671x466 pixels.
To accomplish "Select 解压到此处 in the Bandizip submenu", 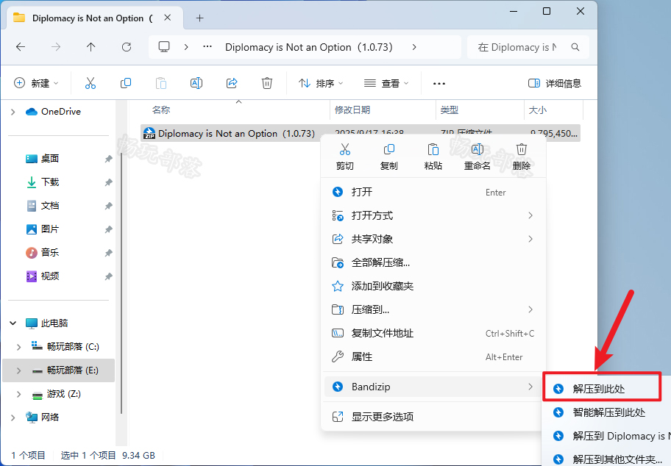I will pyautogui.click(x=602, y=389).
